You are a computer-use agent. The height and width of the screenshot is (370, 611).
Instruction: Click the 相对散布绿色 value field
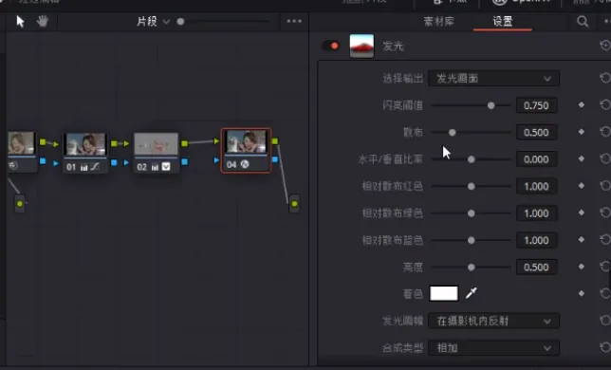click(x=536, y=213)
